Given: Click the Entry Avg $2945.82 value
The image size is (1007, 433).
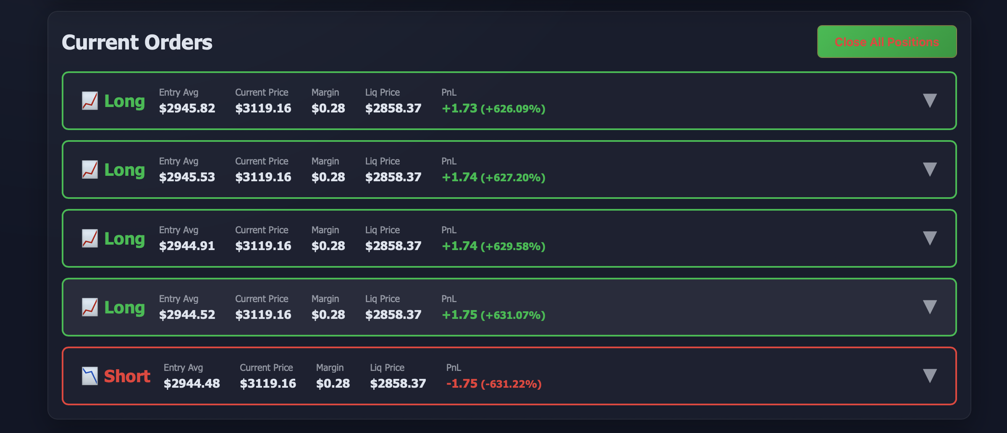Looking at the screenshot, I should (187, 108).
